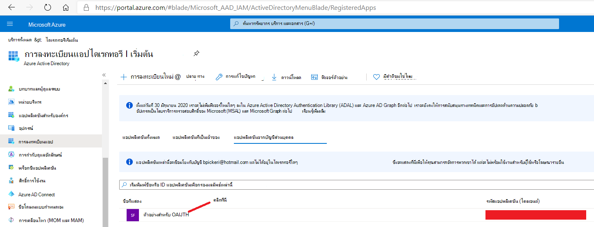Click the wrench troubleshooting icon
594x227 pixels.
pyautogui.click(x=219, y=77)
